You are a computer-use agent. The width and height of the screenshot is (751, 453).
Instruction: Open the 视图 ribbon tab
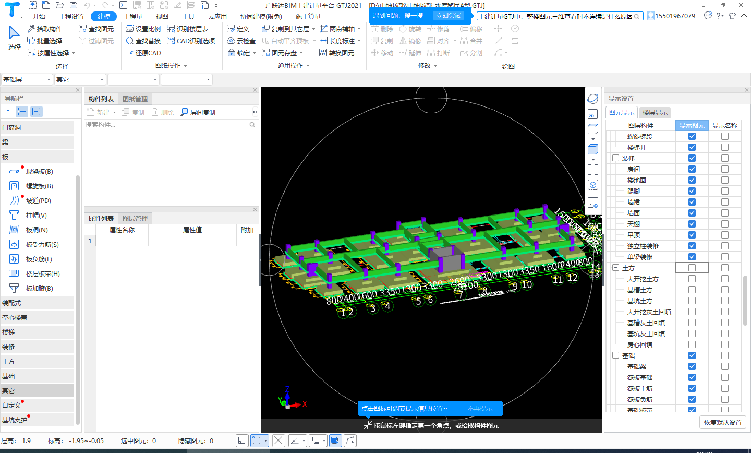[162, 16]
